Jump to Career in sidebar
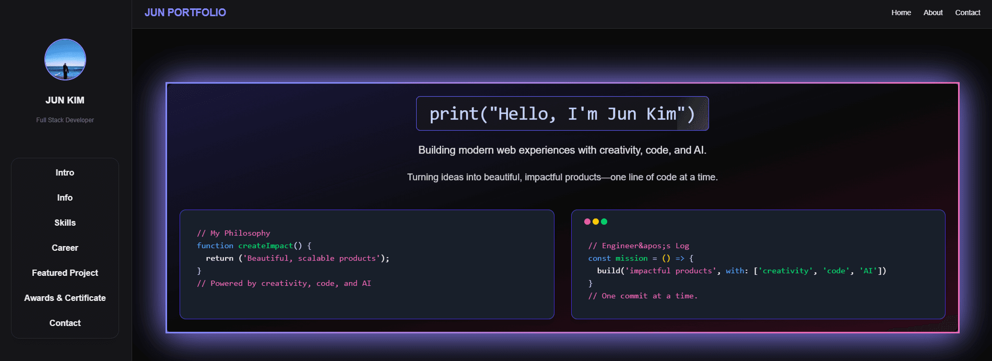This screenshot has width=992, height=361. pyautogui.click(x=65, y=248)
